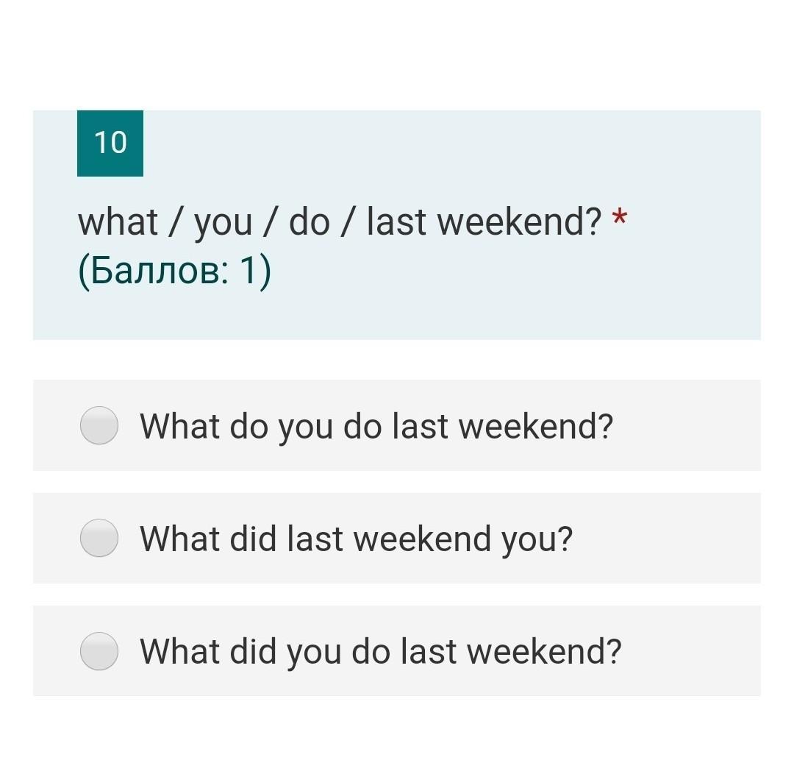The height and width of the screenshot is (763, 794).
Task: Click the word "what" in the question prompt
Action: coord(118,222)
